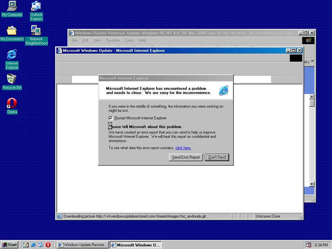Image resolution: width=332 pixels, height=249 pixels.
Task: Click 'Unknown Zone' in status bar
Action: point(267,216)
